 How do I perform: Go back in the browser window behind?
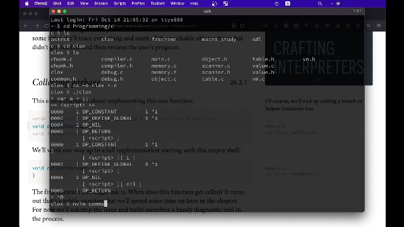click(x=26, y=26)
